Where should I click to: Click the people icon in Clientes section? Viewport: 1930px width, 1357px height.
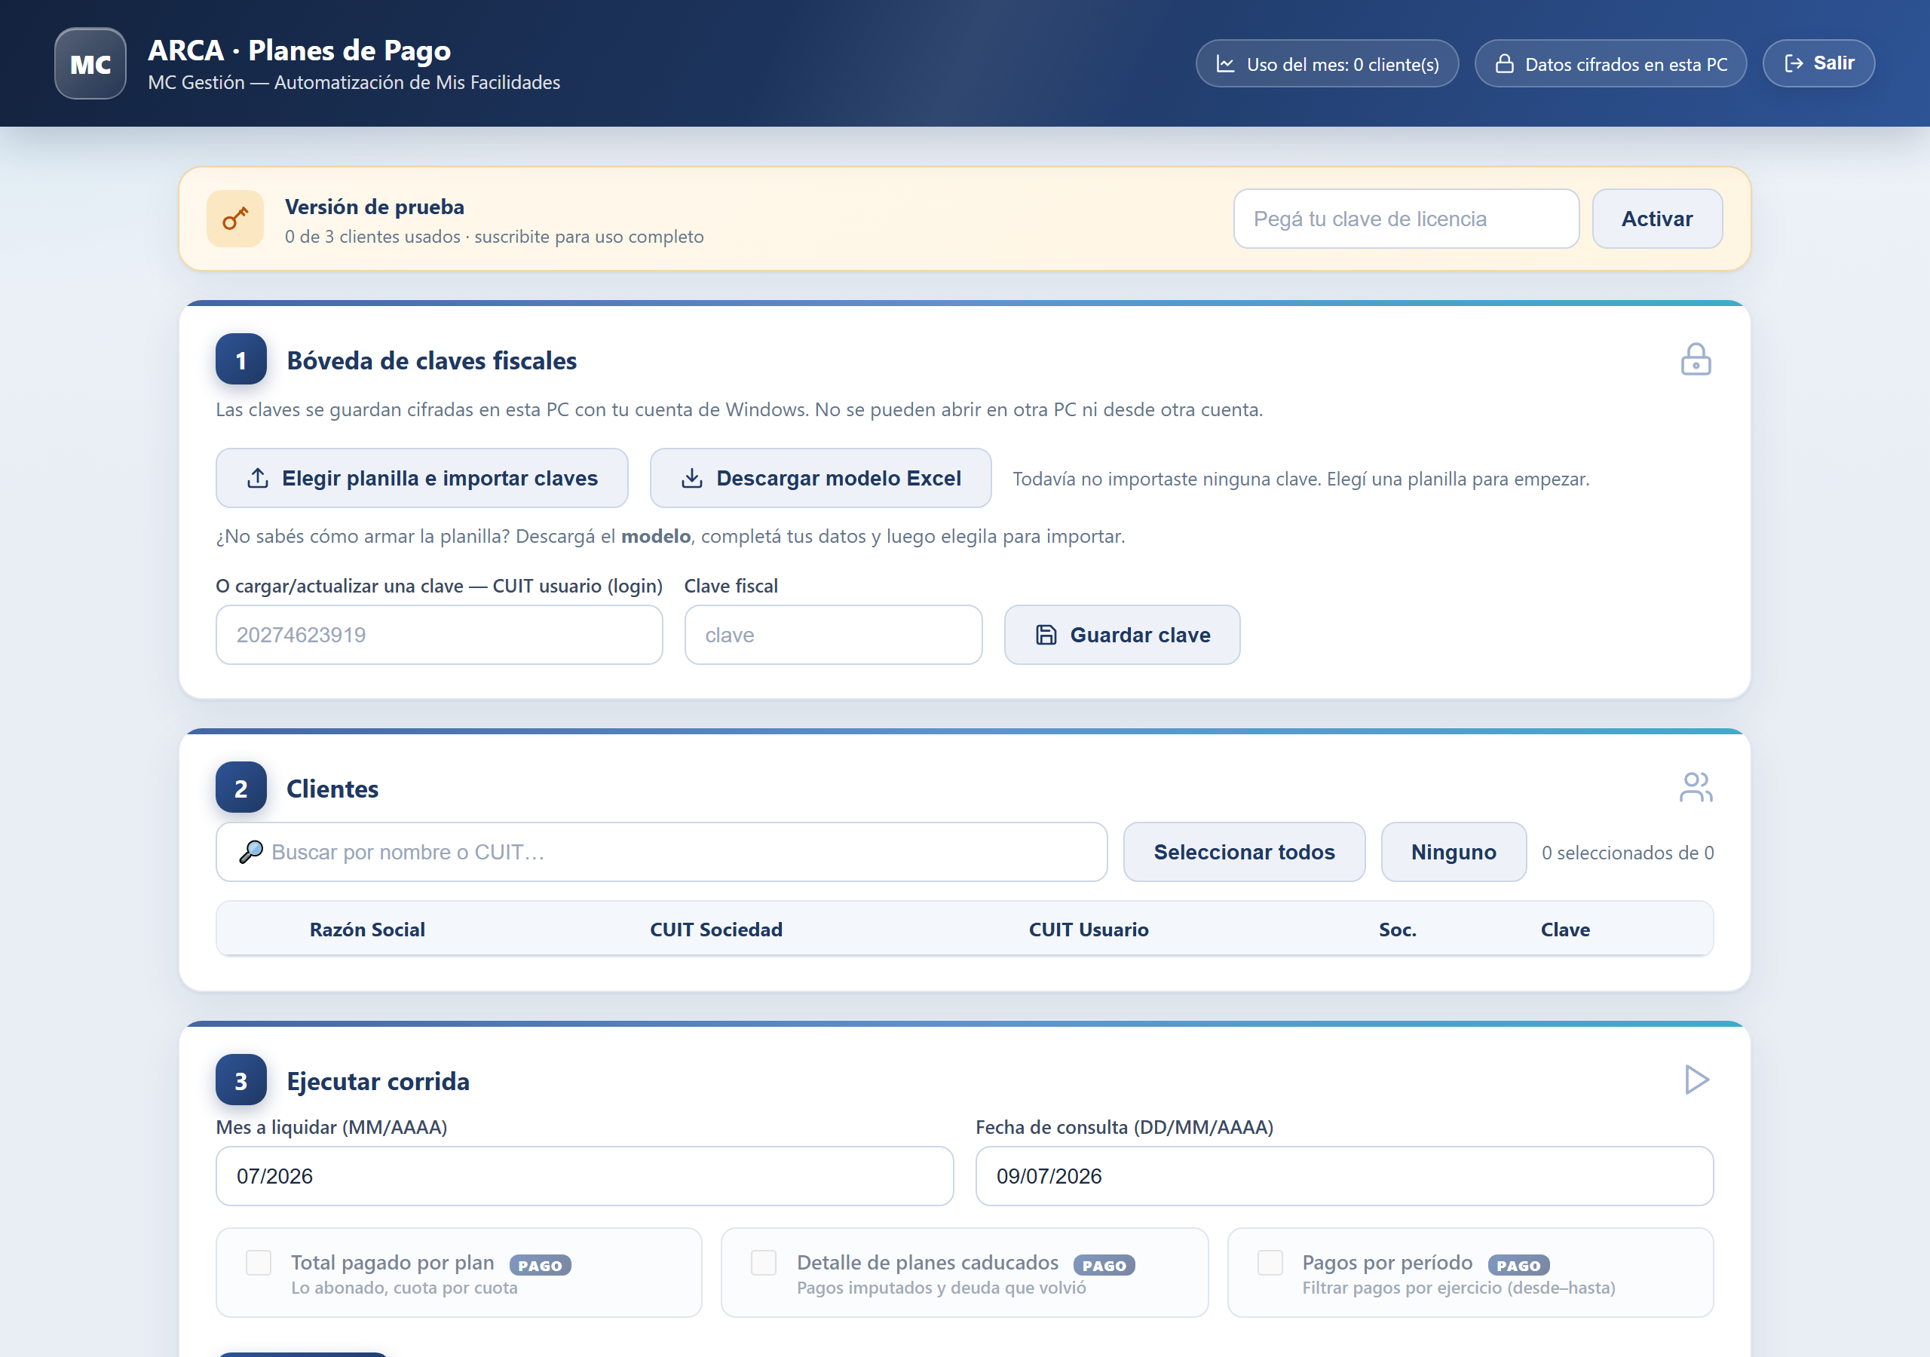pos(1696,788)
